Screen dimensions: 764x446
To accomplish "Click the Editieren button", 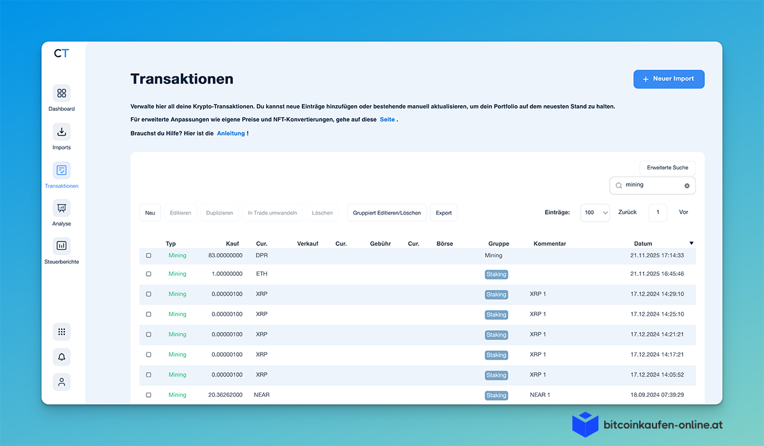I will click(180, 213).
